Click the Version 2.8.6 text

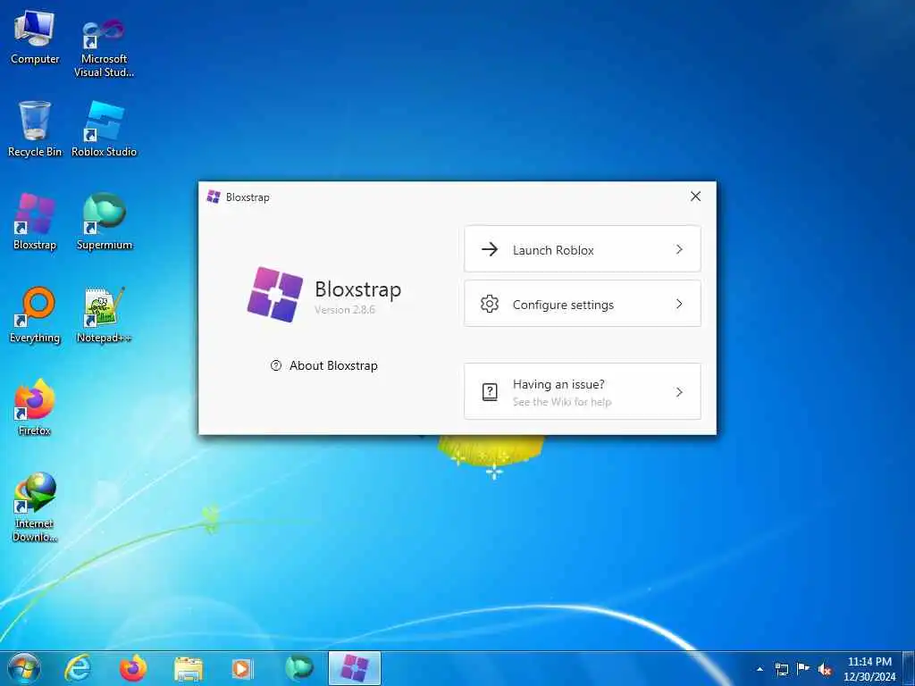(345, 310)
